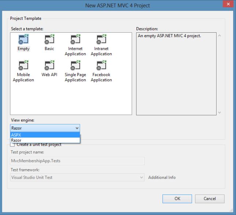Click the 'Facebook Application' label text

(x=101, y=77)
